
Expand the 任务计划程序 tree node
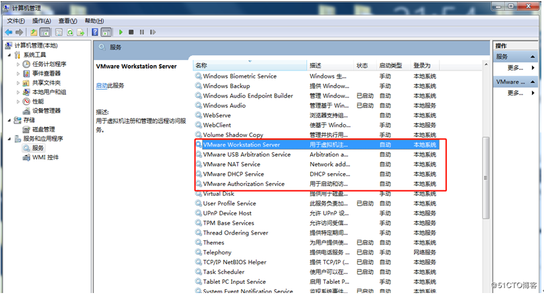[x=18, y=65]
